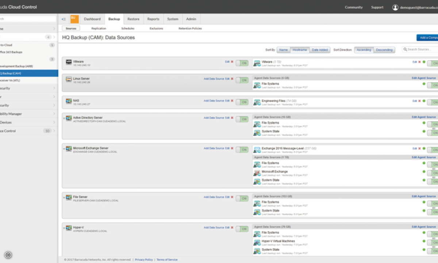Switch to the Replication sub-tab
This screenshot has height=263, width=438.
[99, 28]
